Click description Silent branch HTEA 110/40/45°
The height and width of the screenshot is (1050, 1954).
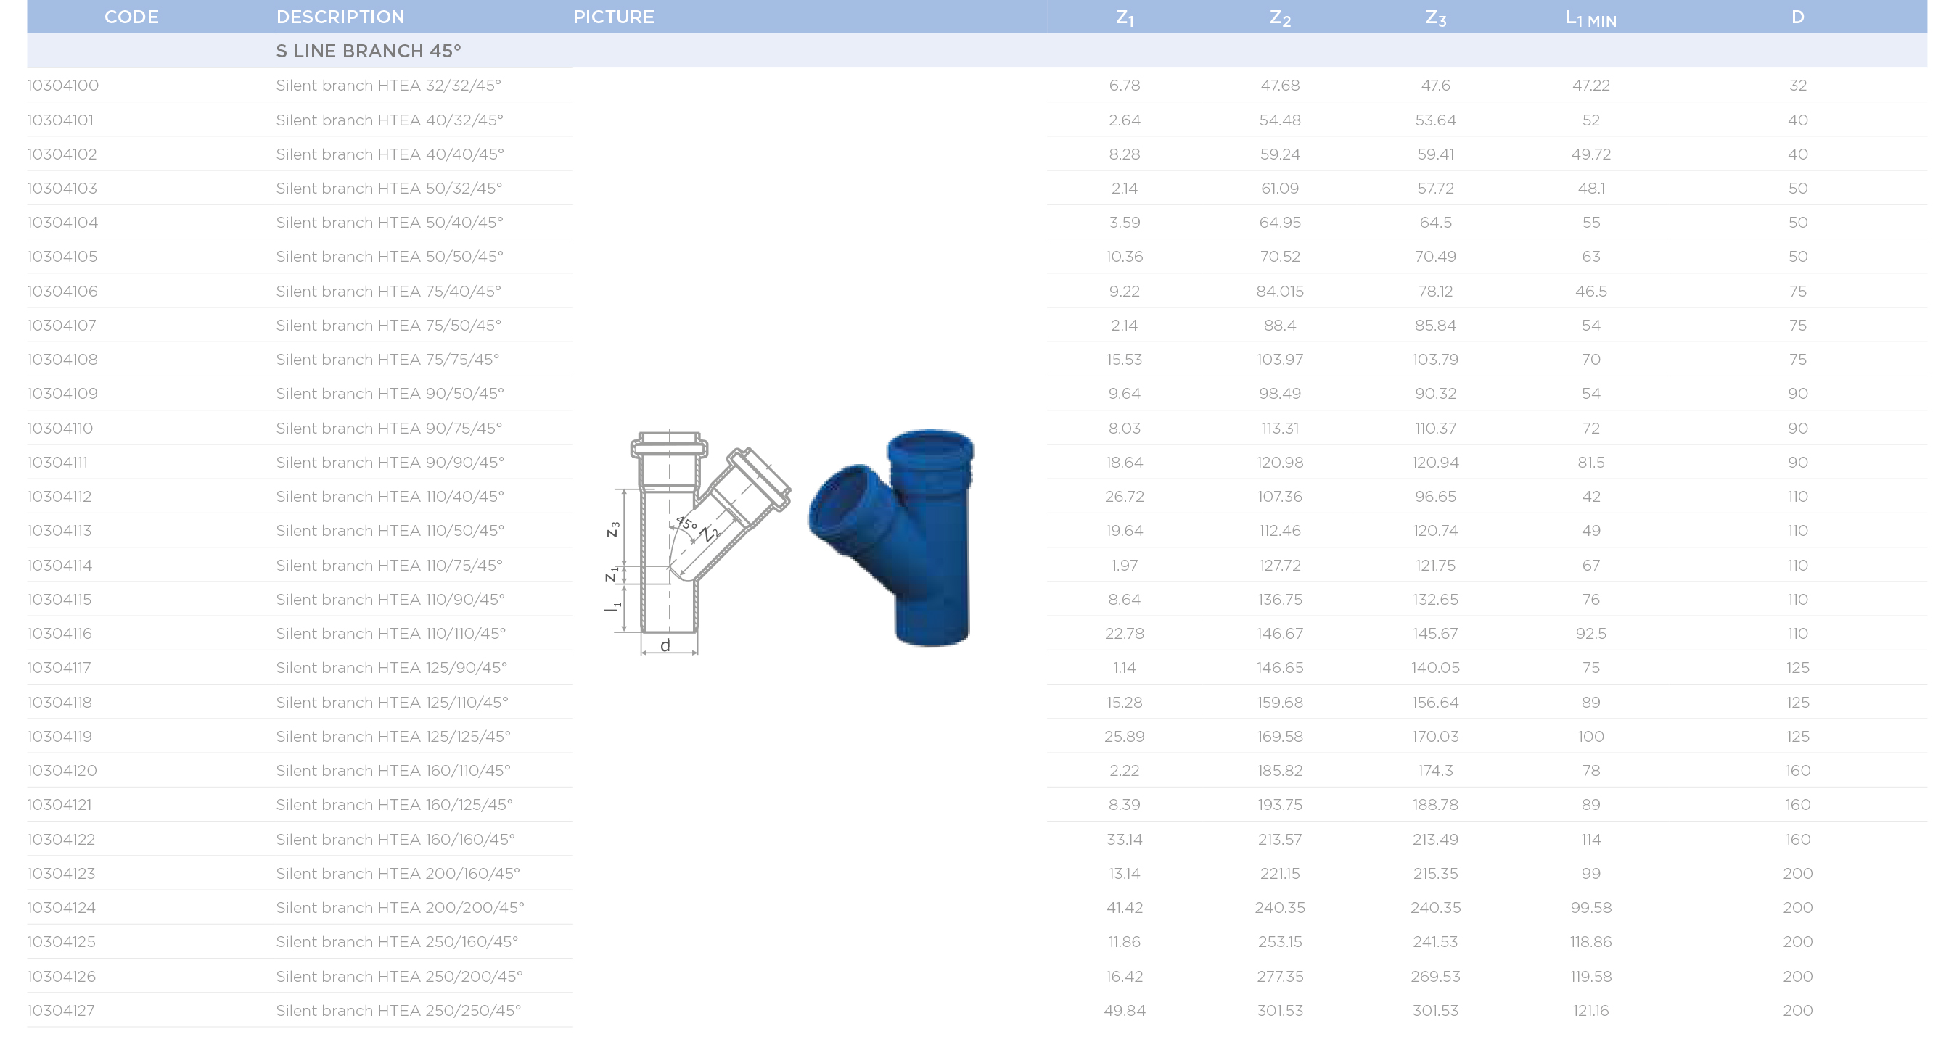pos(390,497)
